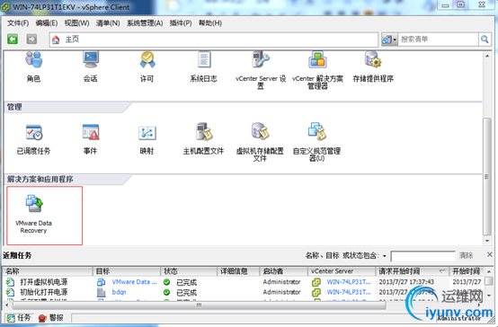Open the 帮助(H) menu

pyautogui.click(x=210, y=23)
